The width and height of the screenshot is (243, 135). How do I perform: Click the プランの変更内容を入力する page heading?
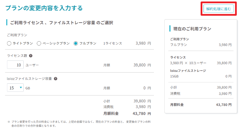(44, 8)
